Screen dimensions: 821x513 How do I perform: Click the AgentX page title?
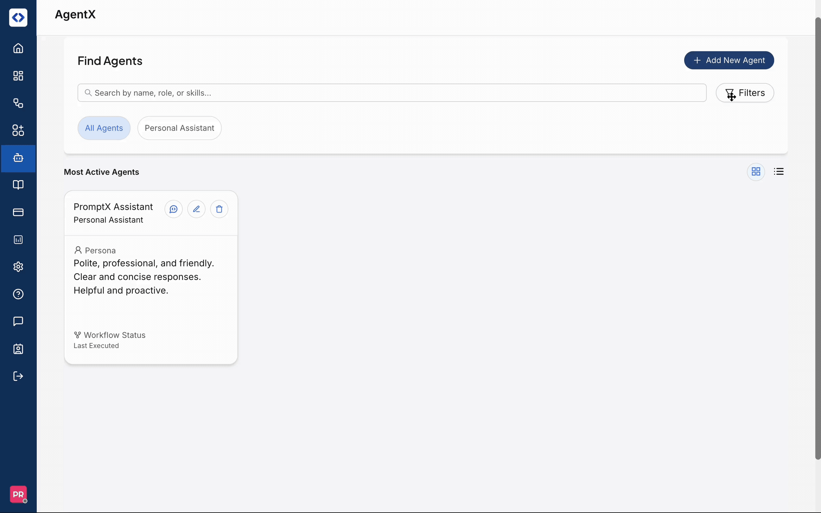coord(75,14)
